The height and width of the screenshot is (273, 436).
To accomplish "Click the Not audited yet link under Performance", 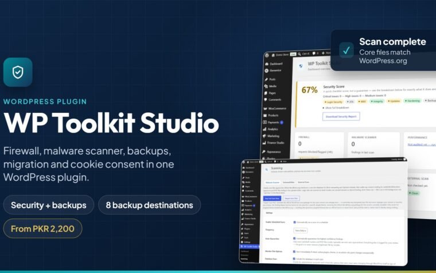I will [x=422, y=145].
